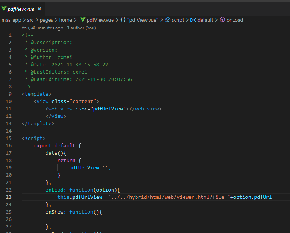Open src folder in the breadcrumb
Image resolution: width=290 pixels, height=233 pixels.
[31, 20]
